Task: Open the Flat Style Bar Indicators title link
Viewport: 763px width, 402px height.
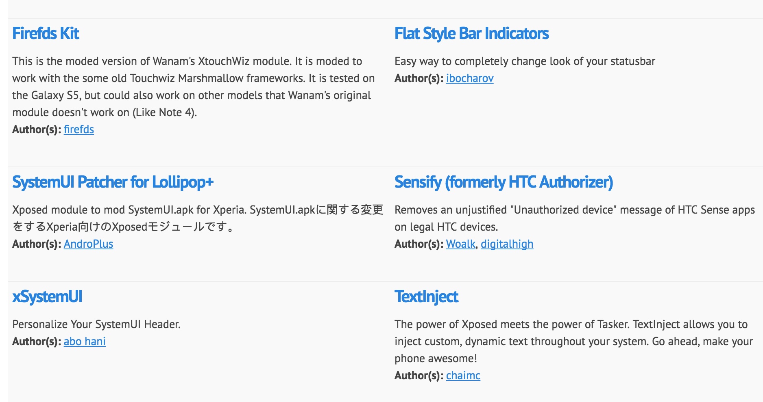Action: (471, 33)
